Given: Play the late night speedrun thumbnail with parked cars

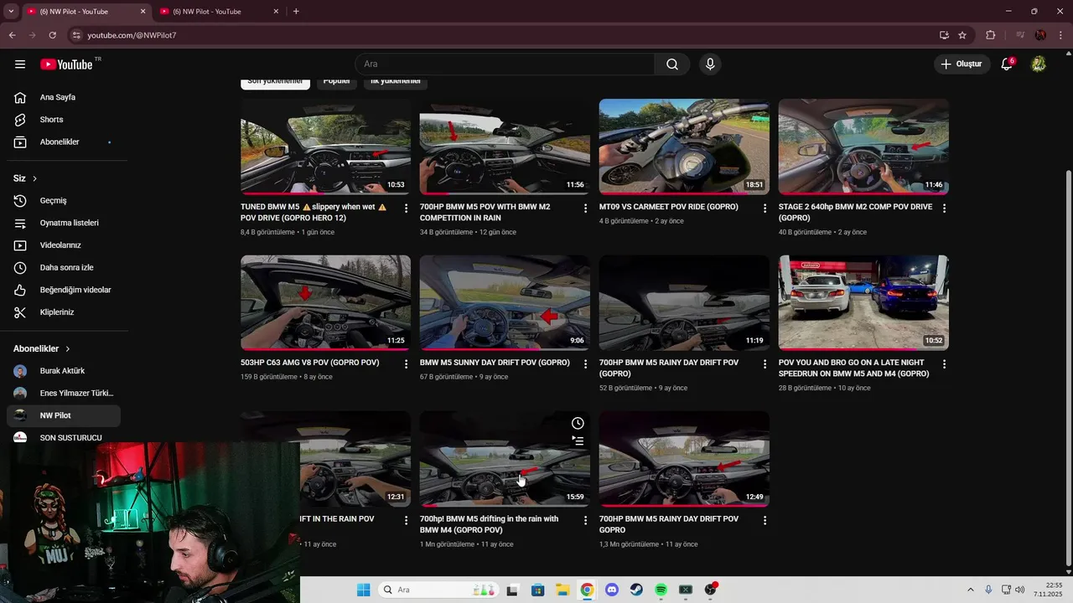Looking at the screenshot, I should pos(863,302).
